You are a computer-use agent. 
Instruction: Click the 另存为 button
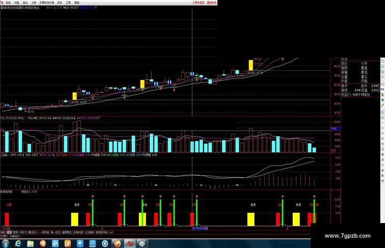23,232
